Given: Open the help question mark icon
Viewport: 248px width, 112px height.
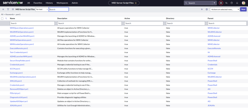Looking at the screenshot, I should (232, 3).
